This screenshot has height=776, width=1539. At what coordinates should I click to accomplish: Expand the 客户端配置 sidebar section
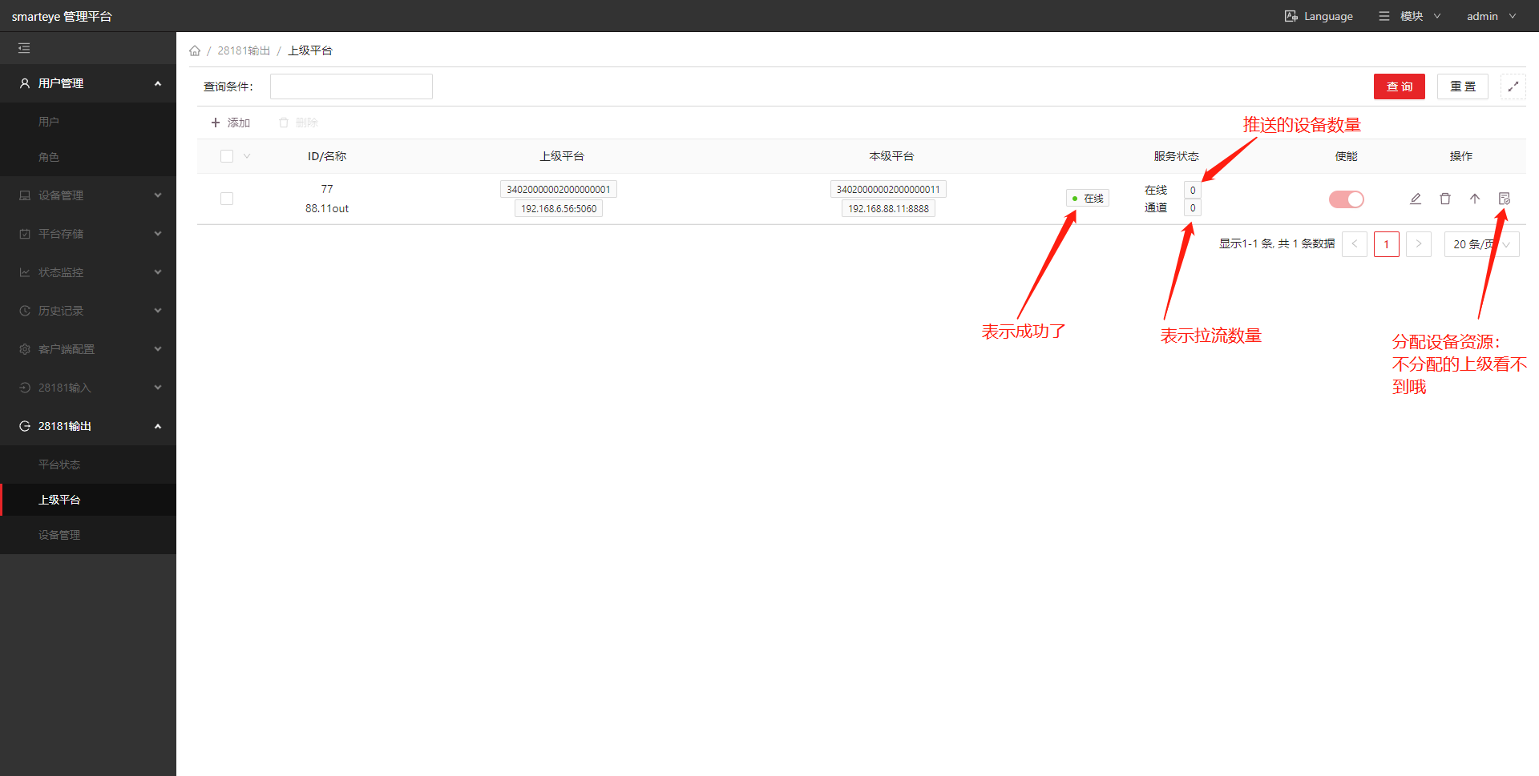tap(88, 349)
